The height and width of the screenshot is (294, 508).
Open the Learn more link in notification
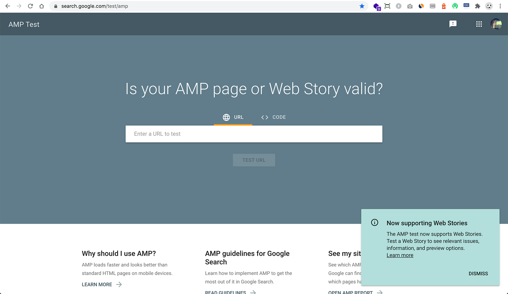pyautogui.click(x=400, y=255)
